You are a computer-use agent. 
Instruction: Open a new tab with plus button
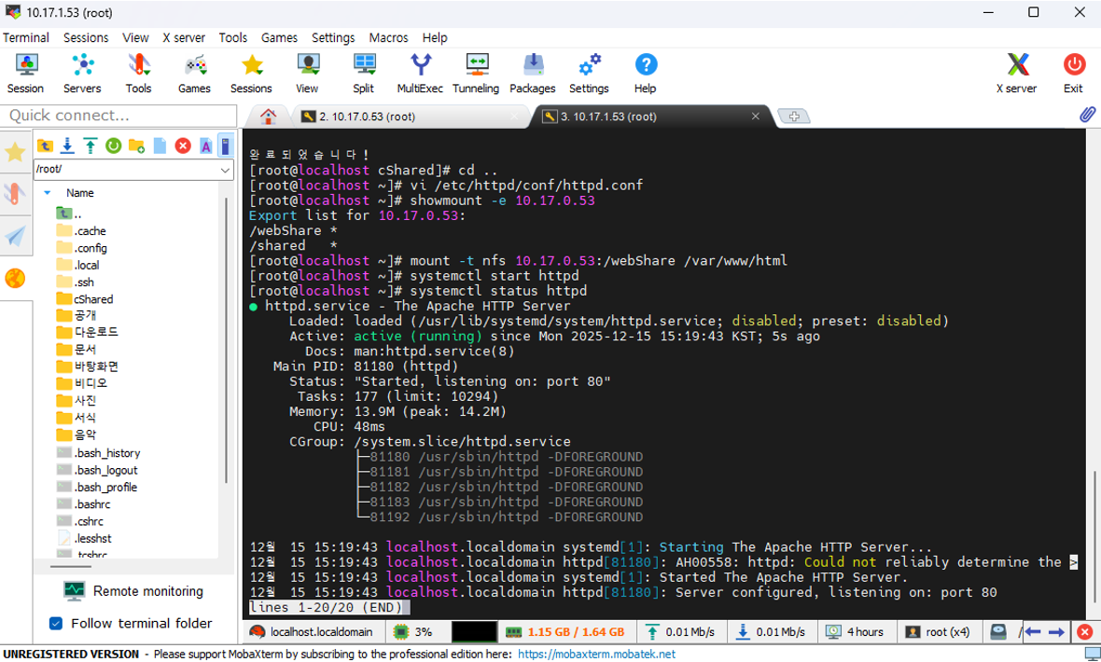coord(794,117)
